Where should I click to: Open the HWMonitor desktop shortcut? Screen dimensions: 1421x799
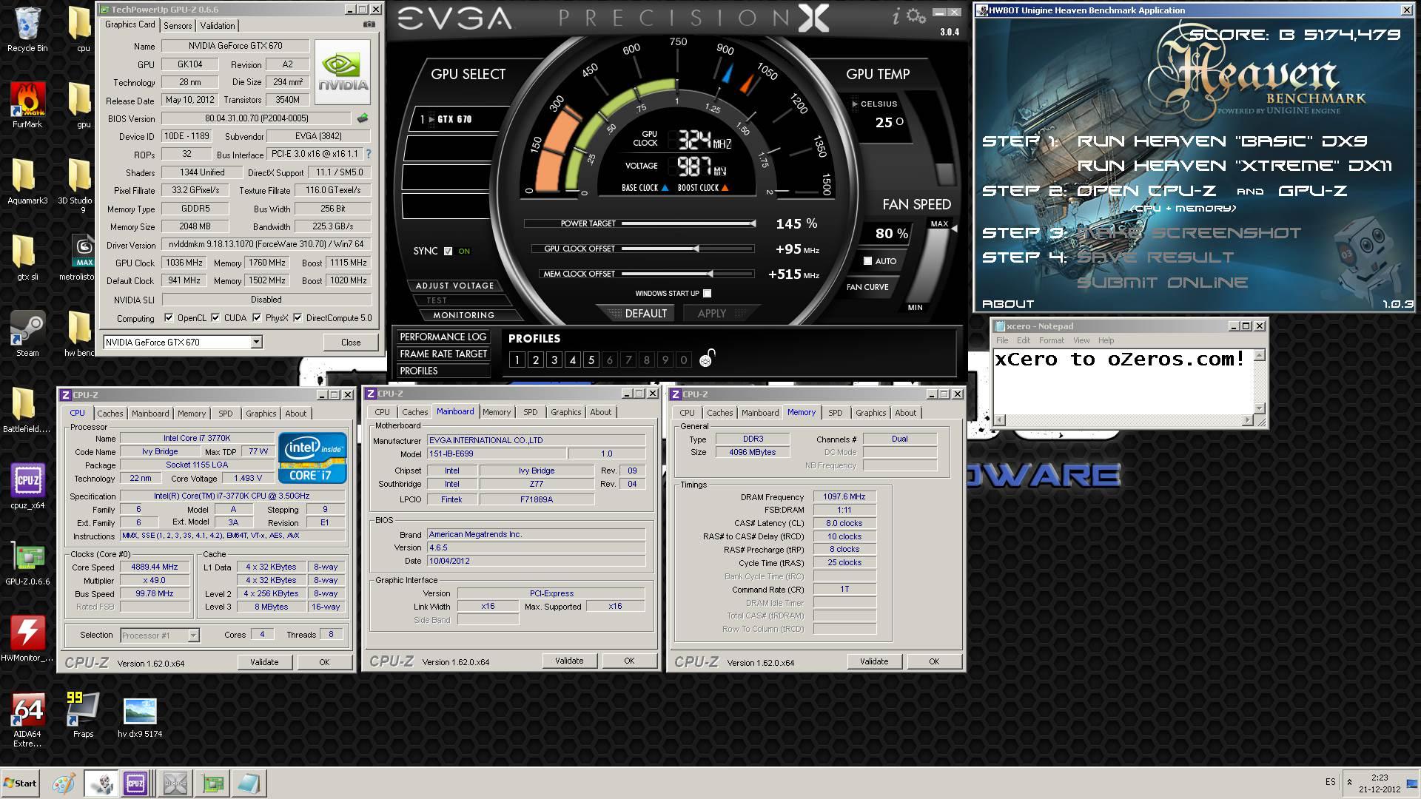tap(27, 638)
